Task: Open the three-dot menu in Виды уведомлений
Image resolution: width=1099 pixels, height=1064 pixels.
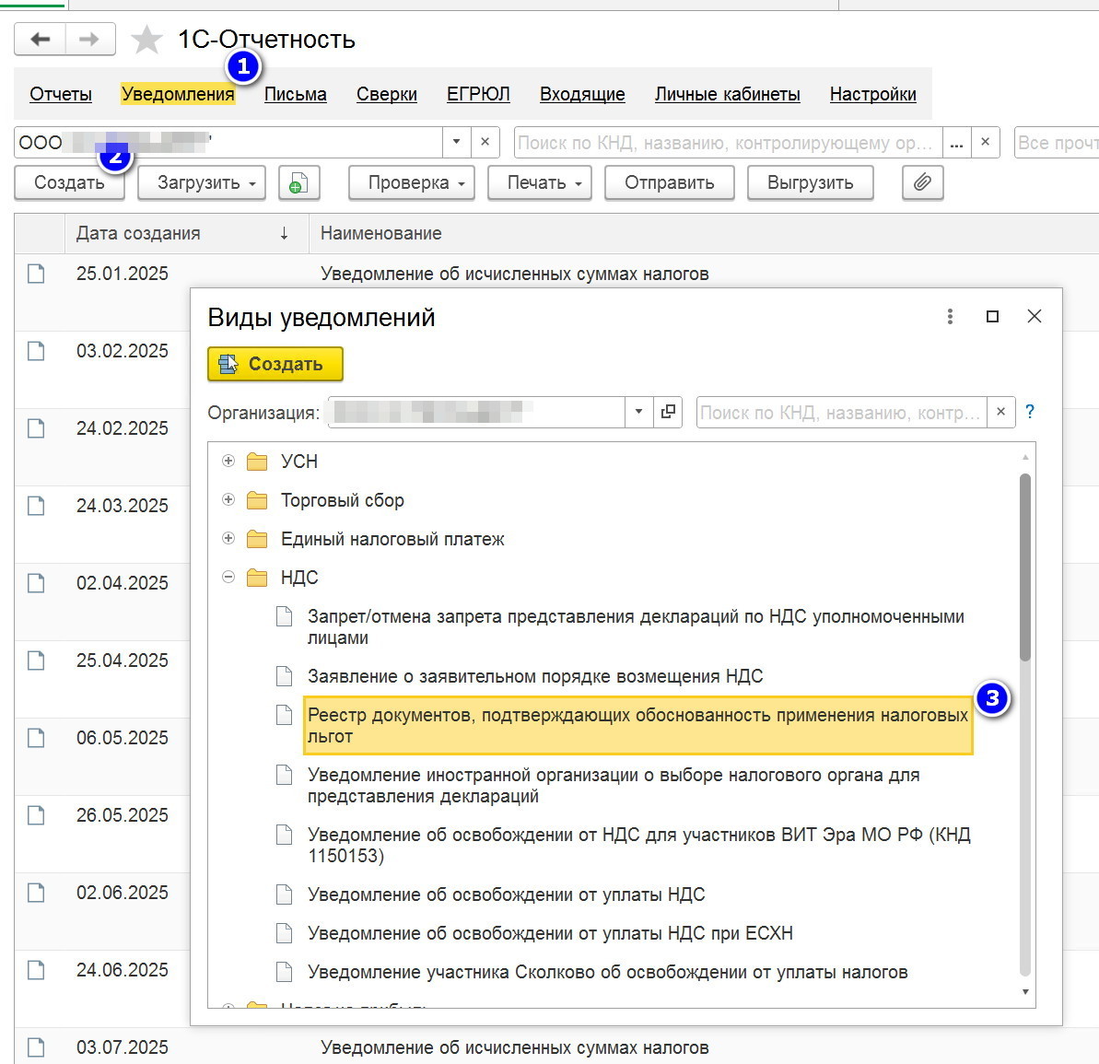Action: pyautogui.click(x=950, y=317)
